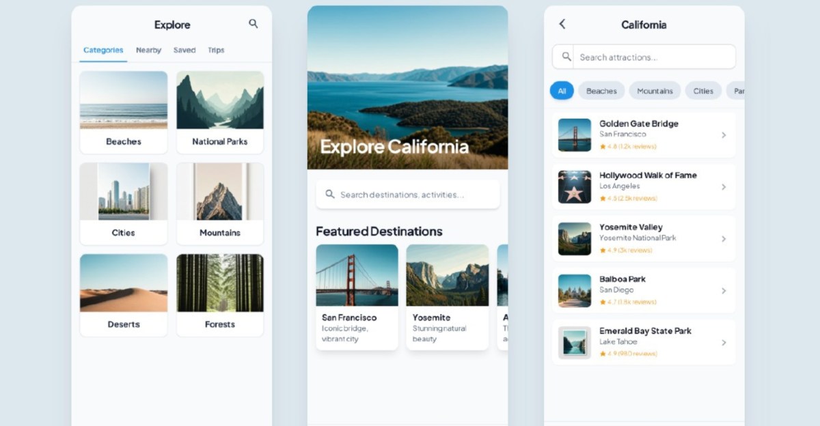The image size is (820, 426).
Task: Click the search icon in Explore header
Action: pos(253,24)
